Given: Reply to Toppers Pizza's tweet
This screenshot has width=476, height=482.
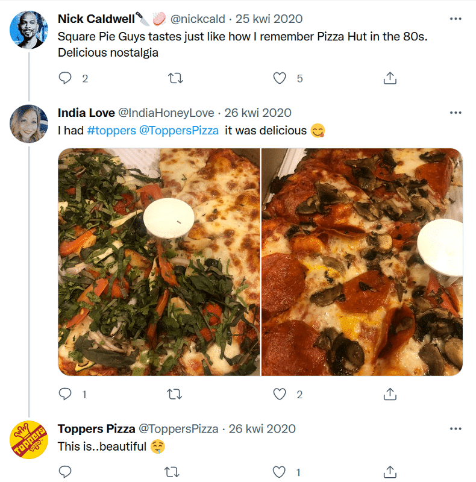Looking at the screenshot, I should coord(65,472).
